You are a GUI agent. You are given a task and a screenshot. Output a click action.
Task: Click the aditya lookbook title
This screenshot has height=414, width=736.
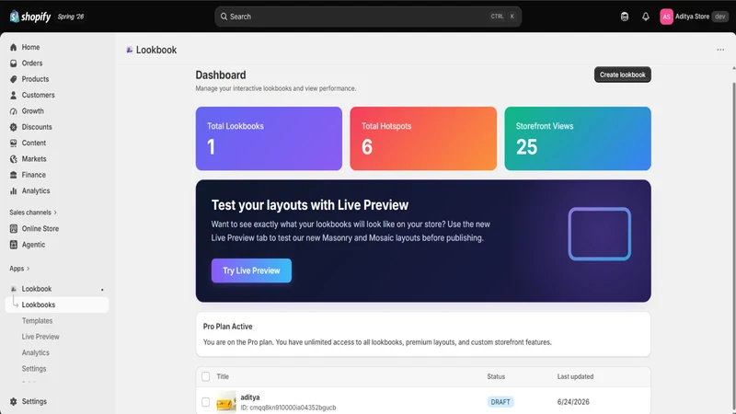pyautogui.click(x=249, y=397)
